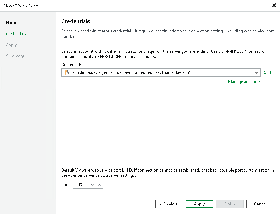Image resolution: width=280 pixels, height=214 pixels.
Task: Select the Summary step in the sidebar
Action: (x=15, y=56)
